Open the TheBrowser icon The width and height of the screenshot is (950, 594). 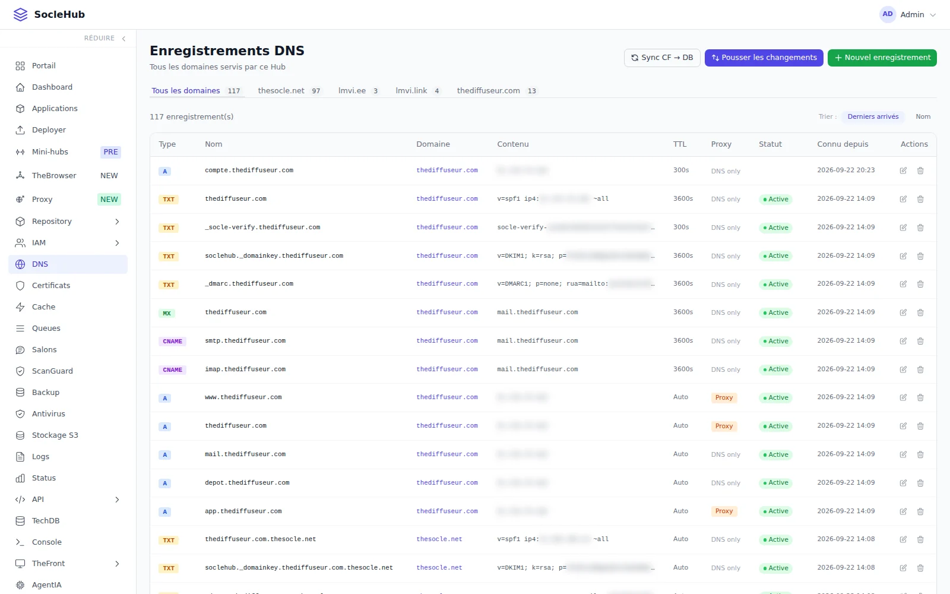pos(20,176)
